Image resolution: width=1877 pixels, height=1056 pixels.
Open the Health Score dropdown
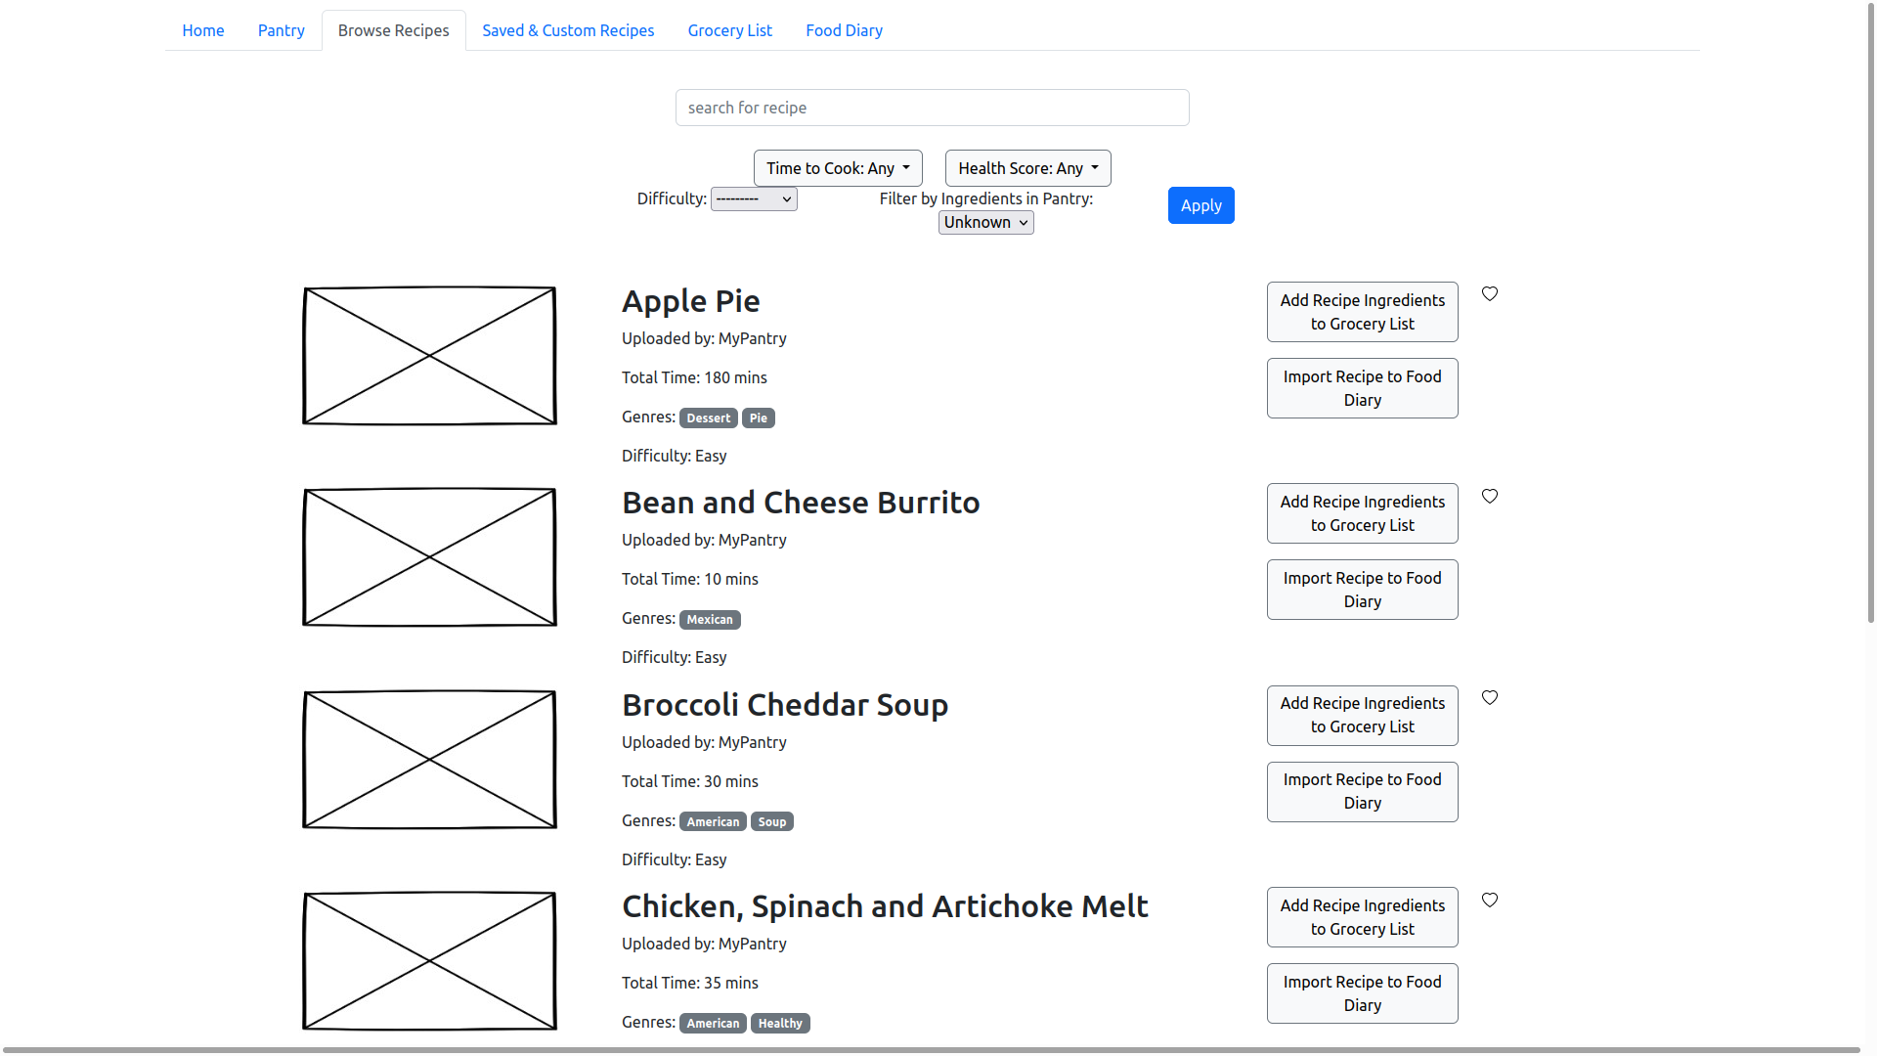click(1027, 168)
